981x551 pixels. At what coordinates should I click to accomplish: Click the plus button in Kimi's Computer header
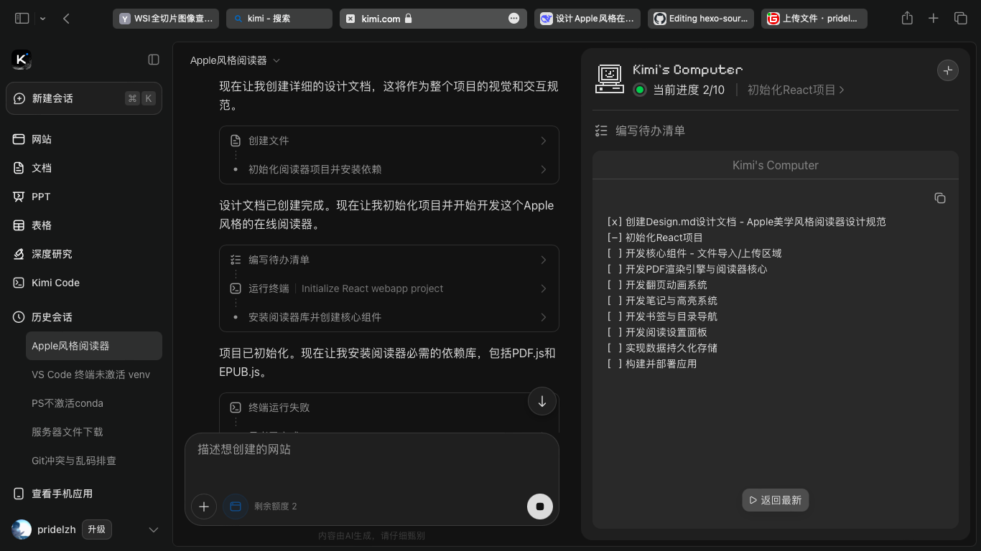[947, 70]
